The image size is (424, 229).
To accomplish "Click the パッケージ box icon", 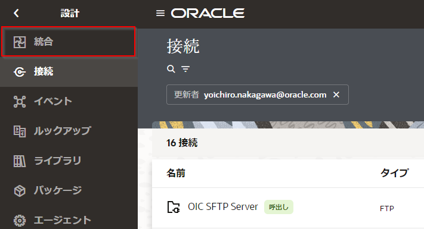I will click(x=20, y=191).
